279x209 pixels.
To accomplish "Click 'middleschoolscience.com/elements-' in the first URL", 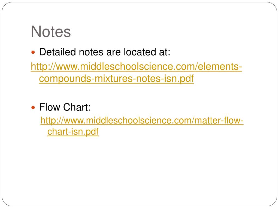I will (x=161, y=67).
